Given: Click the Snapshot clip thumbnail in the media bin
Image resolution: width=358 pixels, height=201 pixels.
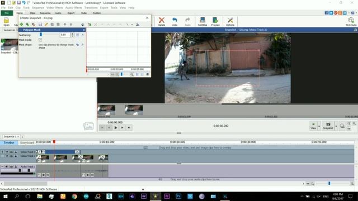Looking at the screenshot, I should (10, 45).
